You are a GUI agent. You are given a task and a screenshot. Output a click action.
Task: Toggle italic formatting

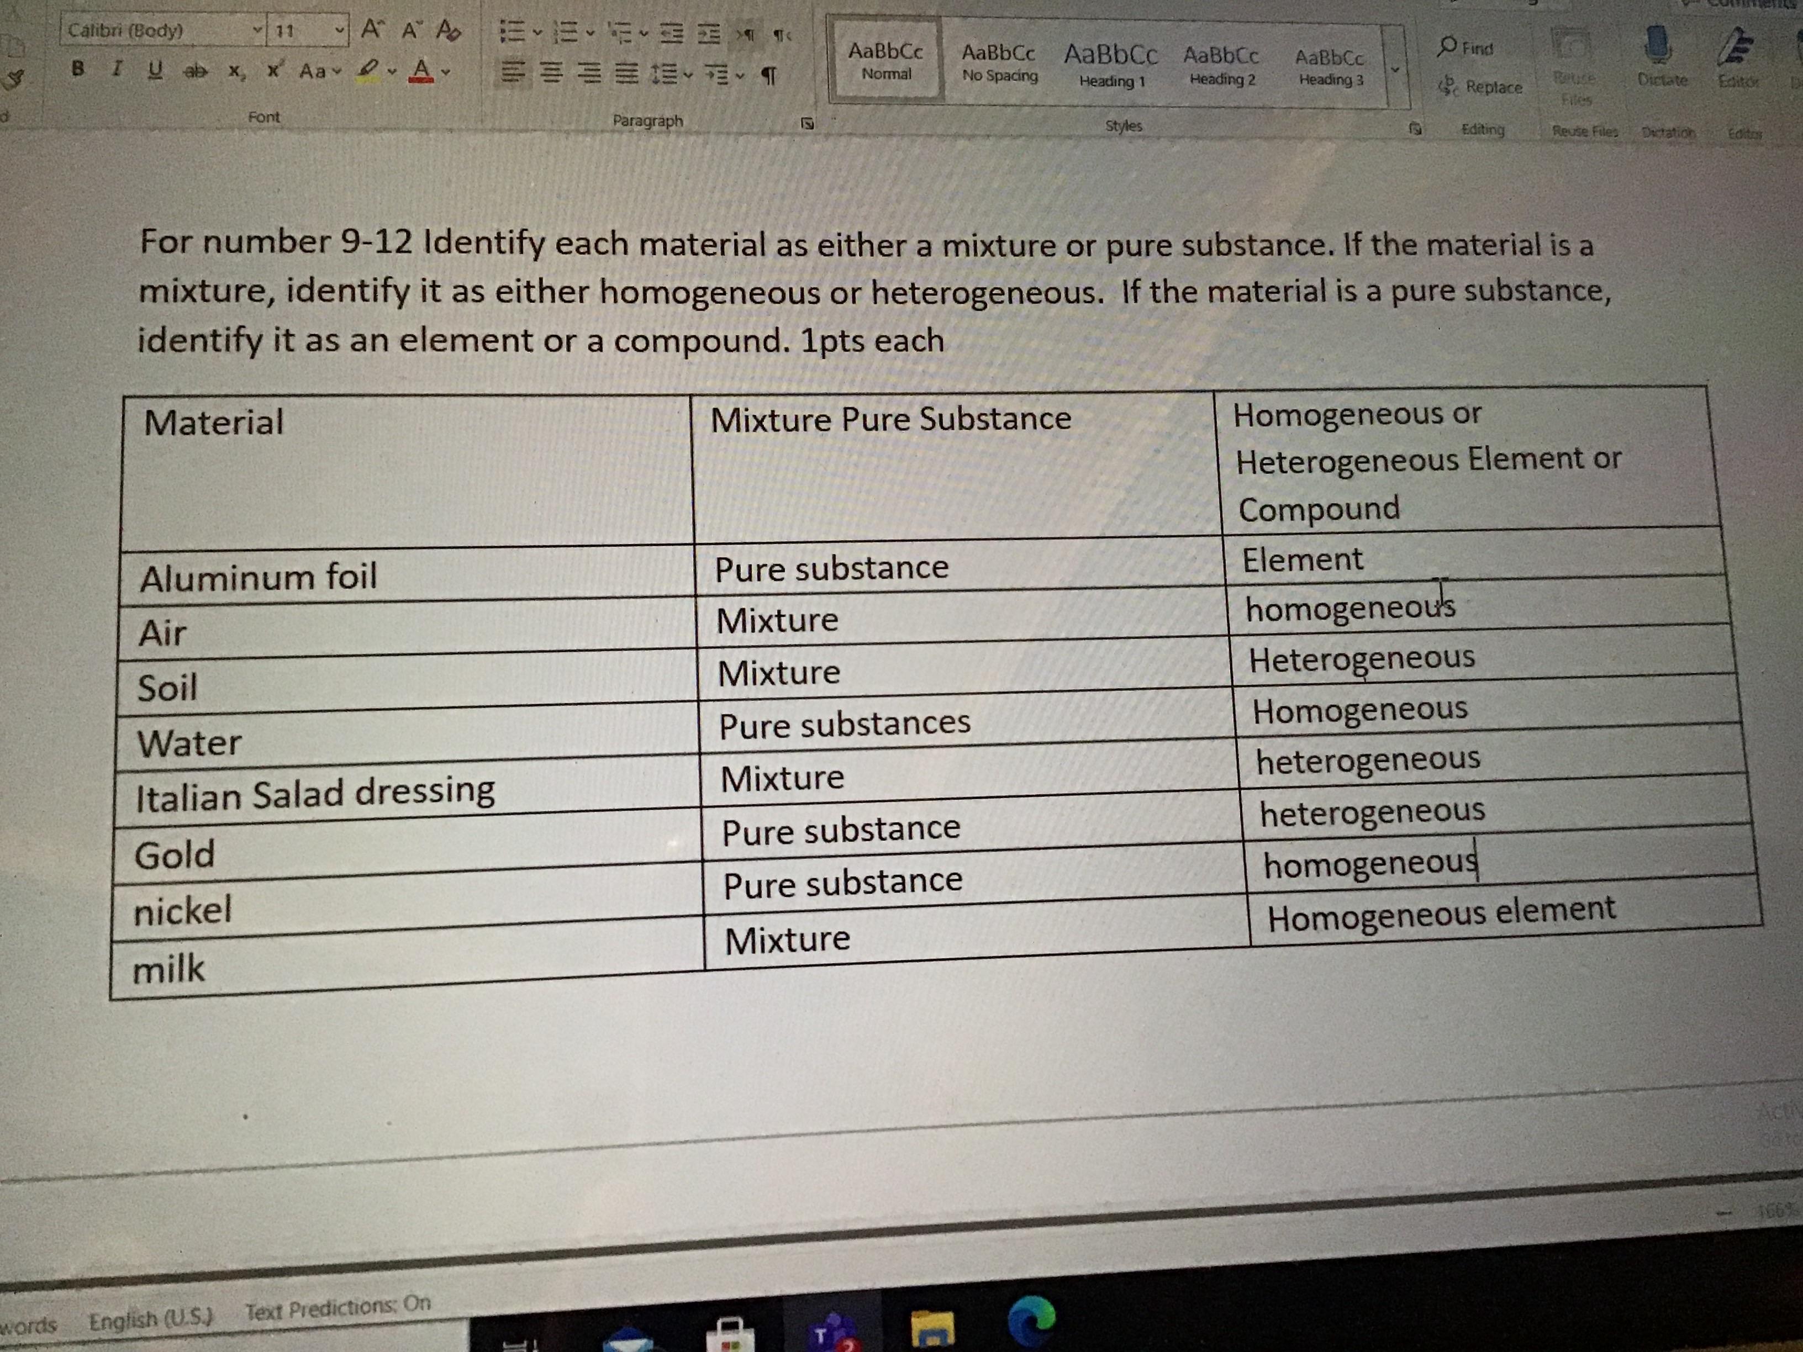click(x=117, y=69)
